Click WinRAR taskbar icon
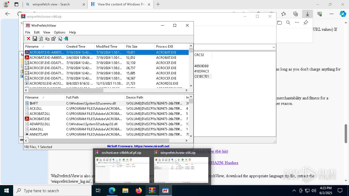The height and width of the screenshot is (196, 349). point(152,191)
